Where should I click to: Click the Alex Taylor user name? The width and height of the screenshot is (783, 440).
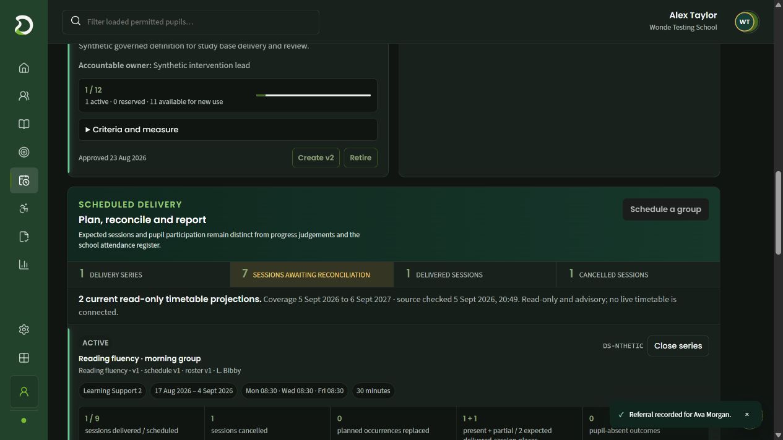(x=693, y=15)
